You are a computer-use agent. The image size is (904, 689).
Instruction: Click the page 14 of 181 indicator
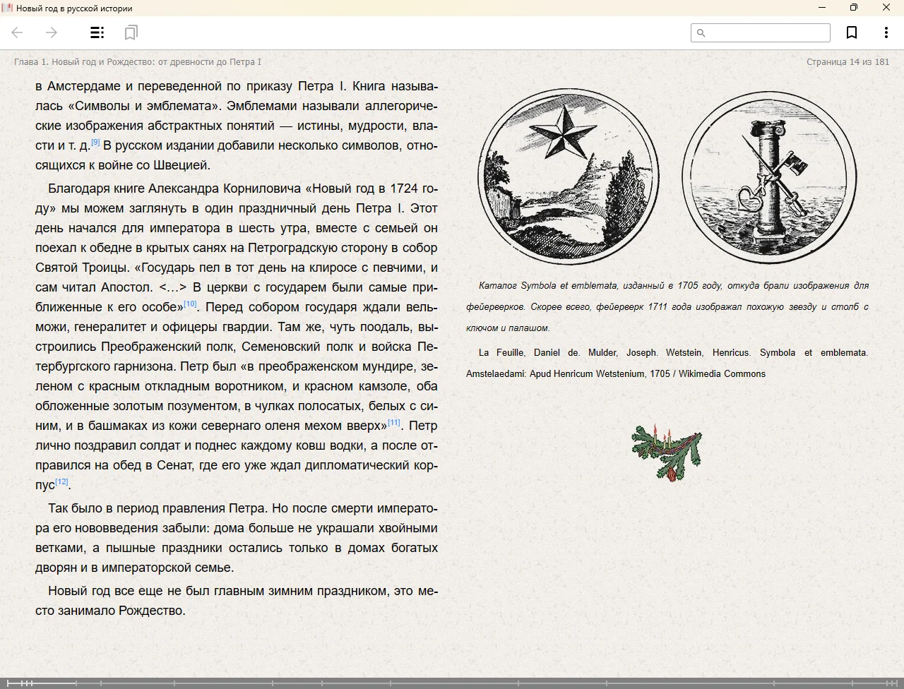coord(847,62)
